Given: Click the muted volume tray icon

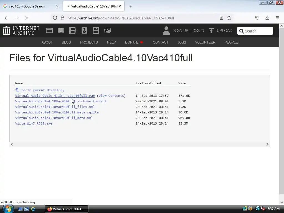Looking at the screenshot, I should click(x=263, y=209).
